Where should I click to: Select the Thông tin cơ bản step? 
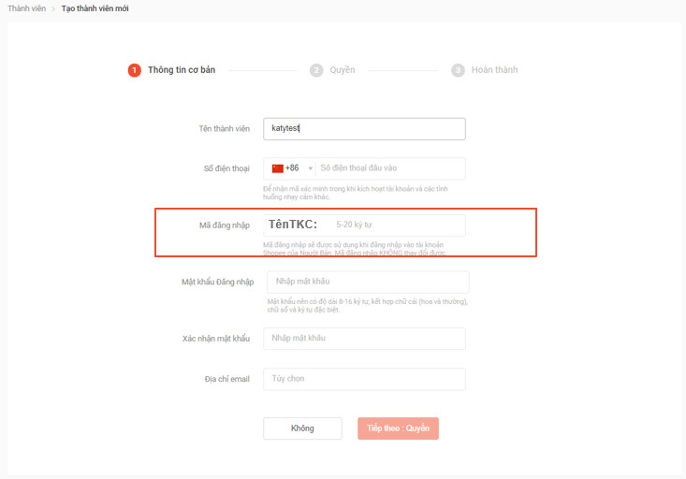182,70
